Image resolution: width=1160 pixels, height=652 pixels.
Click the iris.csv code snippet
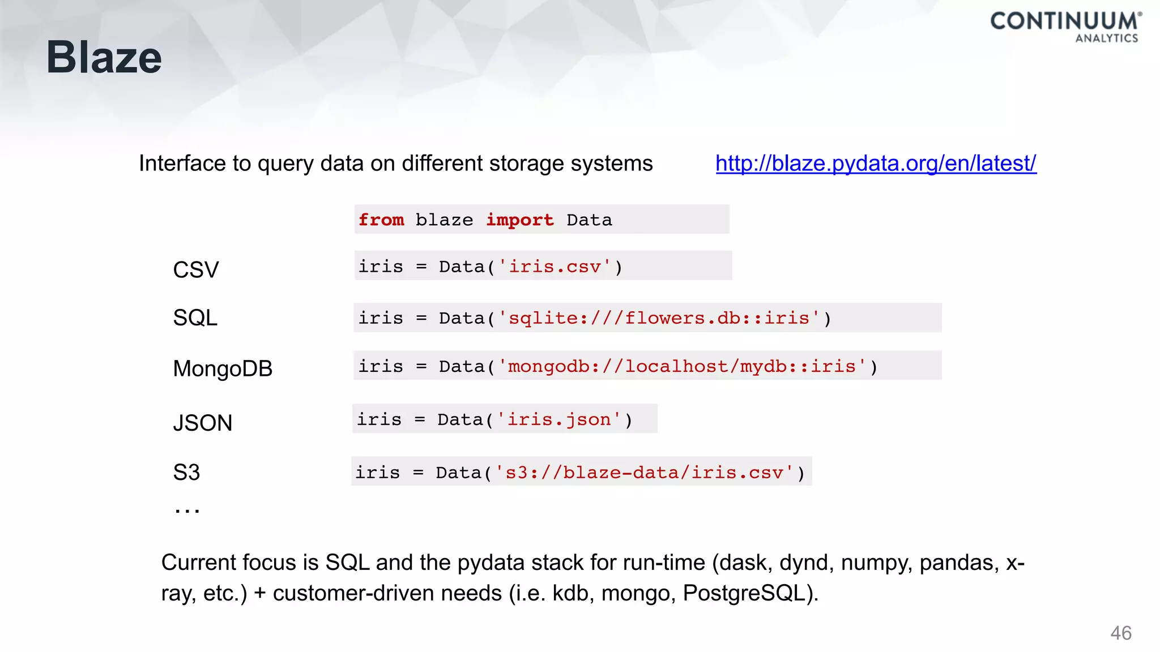pyautogui.click(x=491, y=266)
